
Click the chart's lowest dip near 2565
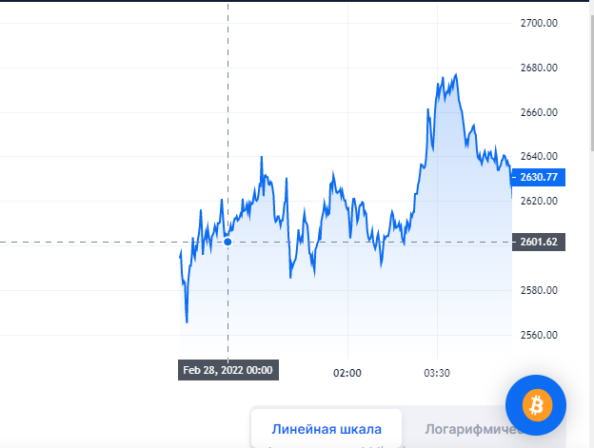point(187,322)
